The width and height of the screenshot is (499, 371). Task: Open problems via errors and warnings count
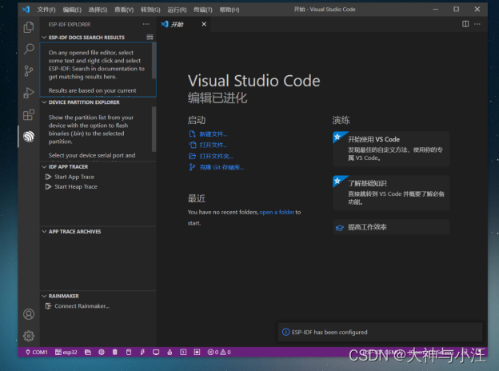(x=219, y=352)
